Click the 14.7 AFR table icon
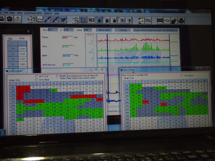This screenshot has height=161, width=215. tap(91, 20)
